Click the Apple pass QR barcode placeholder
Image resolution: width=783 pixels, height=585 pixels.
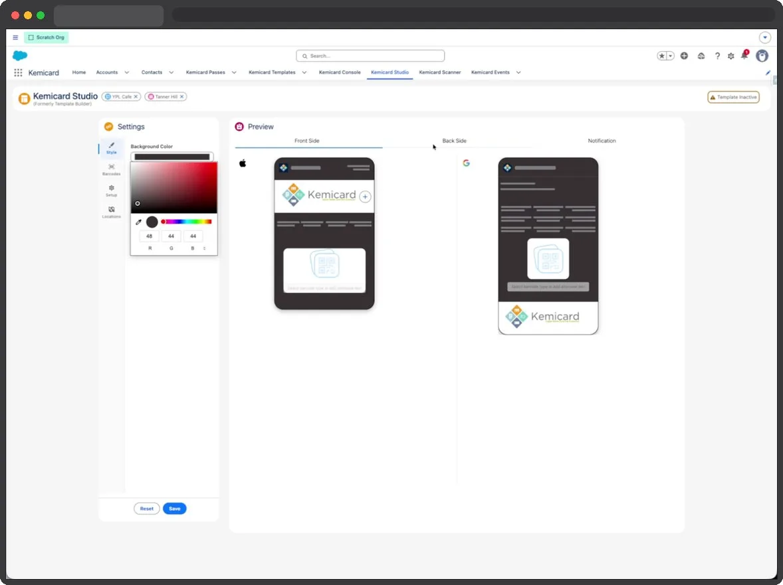324,270
